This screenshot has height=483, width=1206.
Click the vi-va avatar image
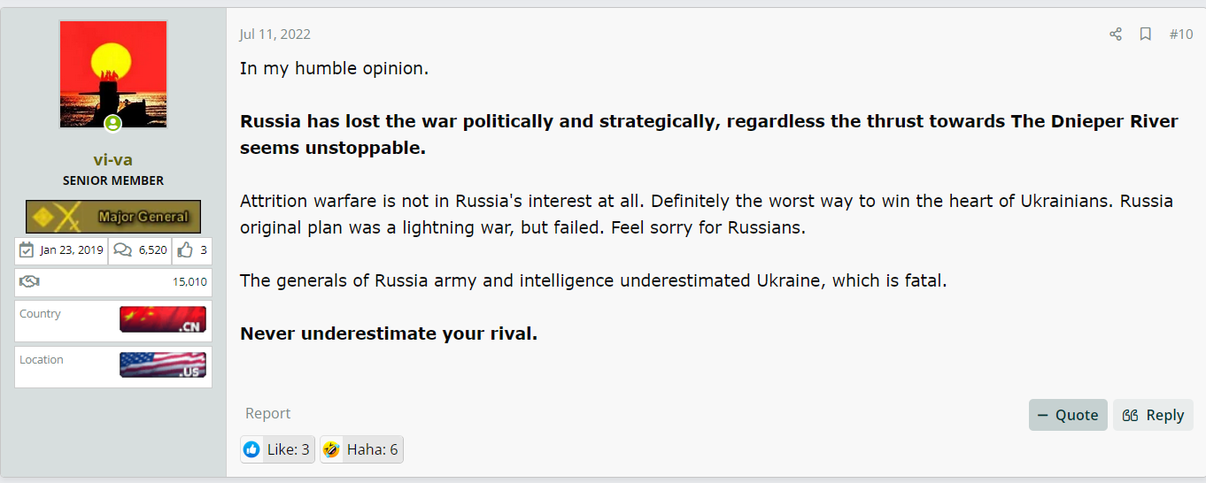[113, 75]
